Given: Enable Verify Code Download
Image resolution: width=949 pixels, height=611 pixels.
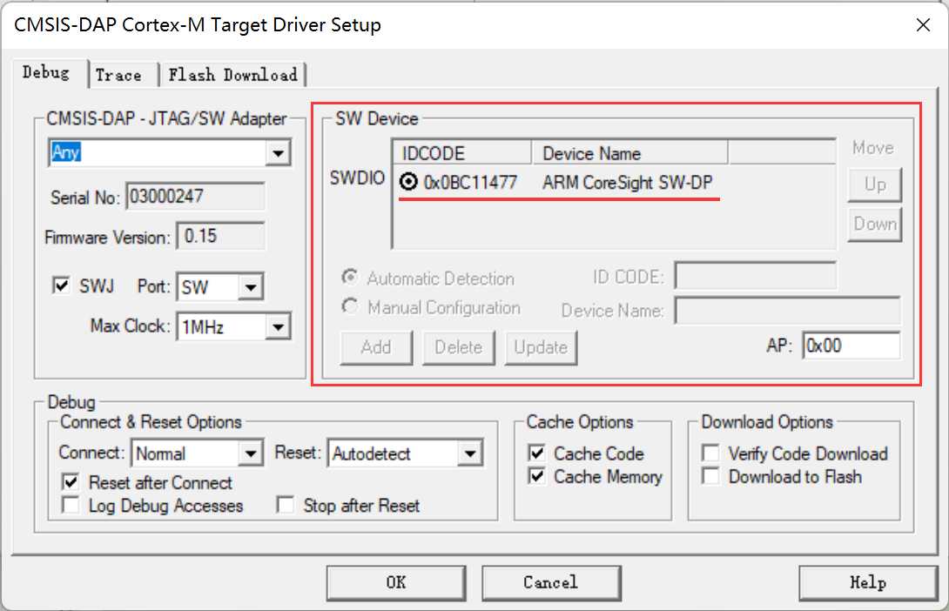Looking at the screenshot, I should 711,453.
